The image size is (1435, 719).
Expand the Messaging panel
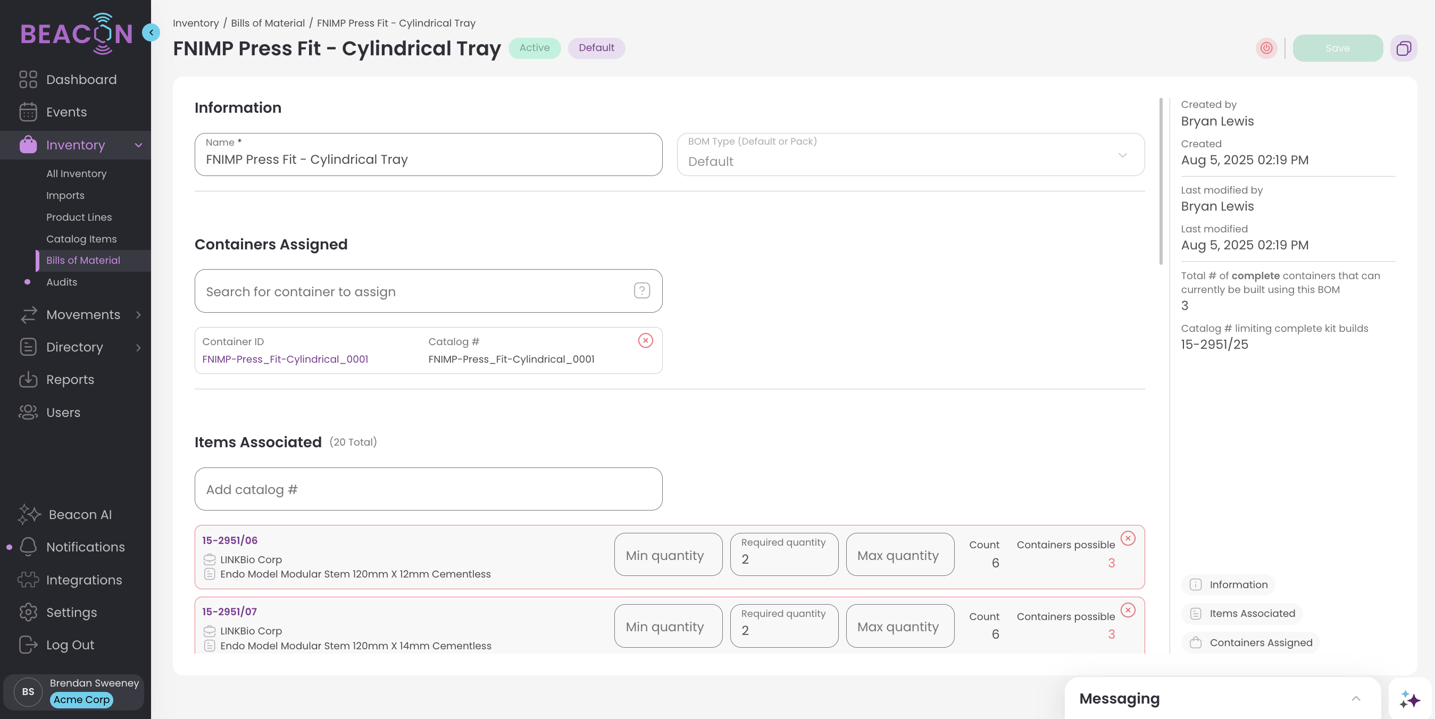(1355, 698)
